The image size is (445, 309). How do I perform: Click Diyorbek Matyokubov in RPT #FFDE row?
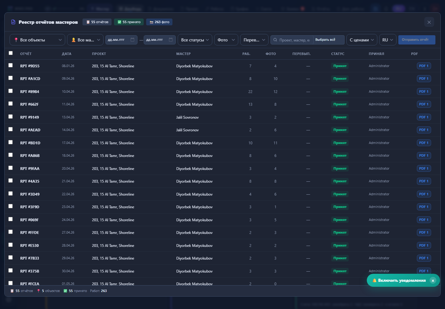tap(194, 233)
